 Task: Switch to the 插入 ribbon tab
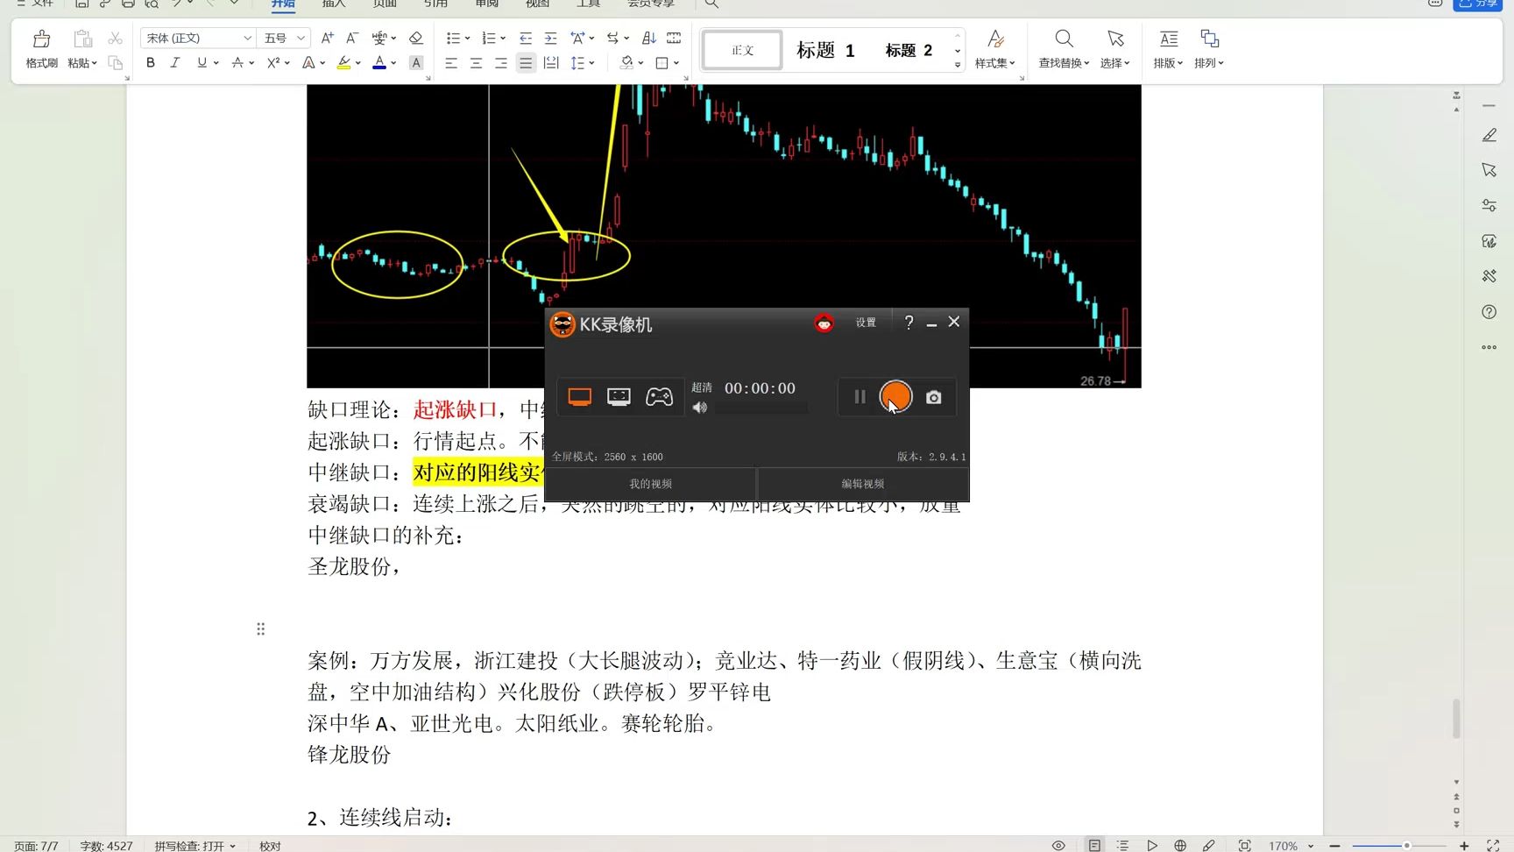tap(334, 4)
